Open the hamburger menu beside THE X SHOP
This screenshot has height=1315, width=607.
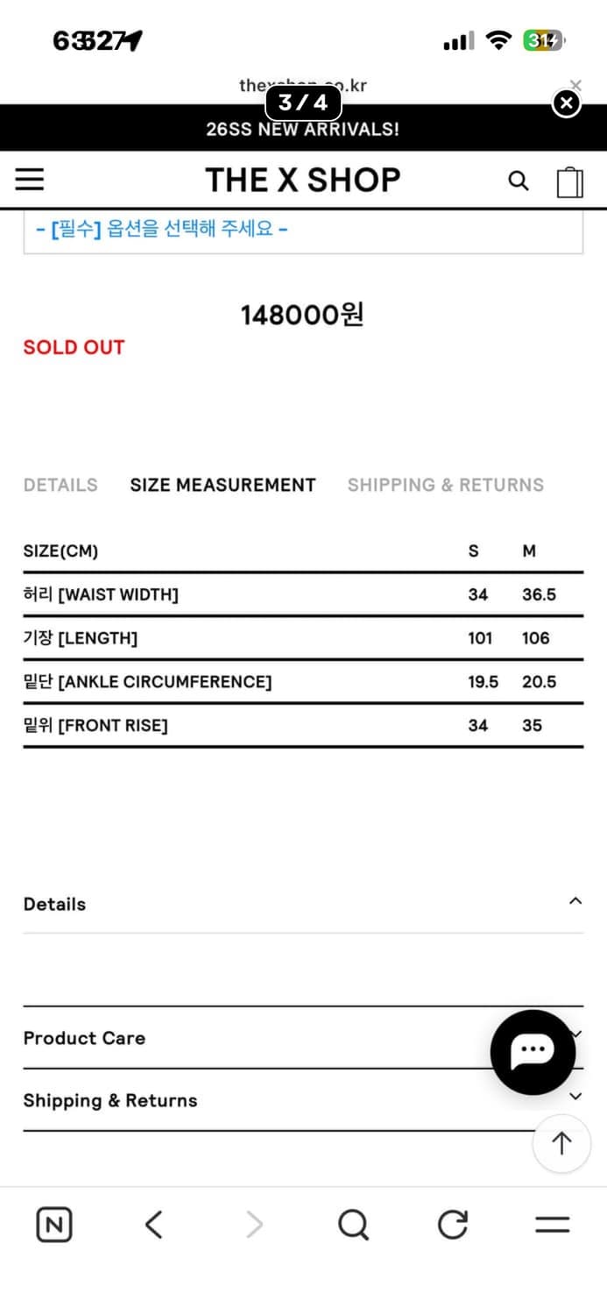30,180
